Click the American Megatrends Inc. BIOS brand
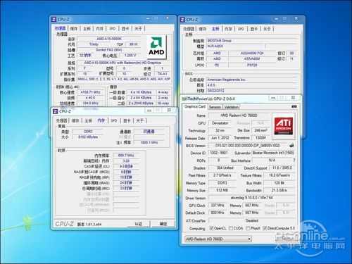Screen dimensions: 352x264 point(251,80)
